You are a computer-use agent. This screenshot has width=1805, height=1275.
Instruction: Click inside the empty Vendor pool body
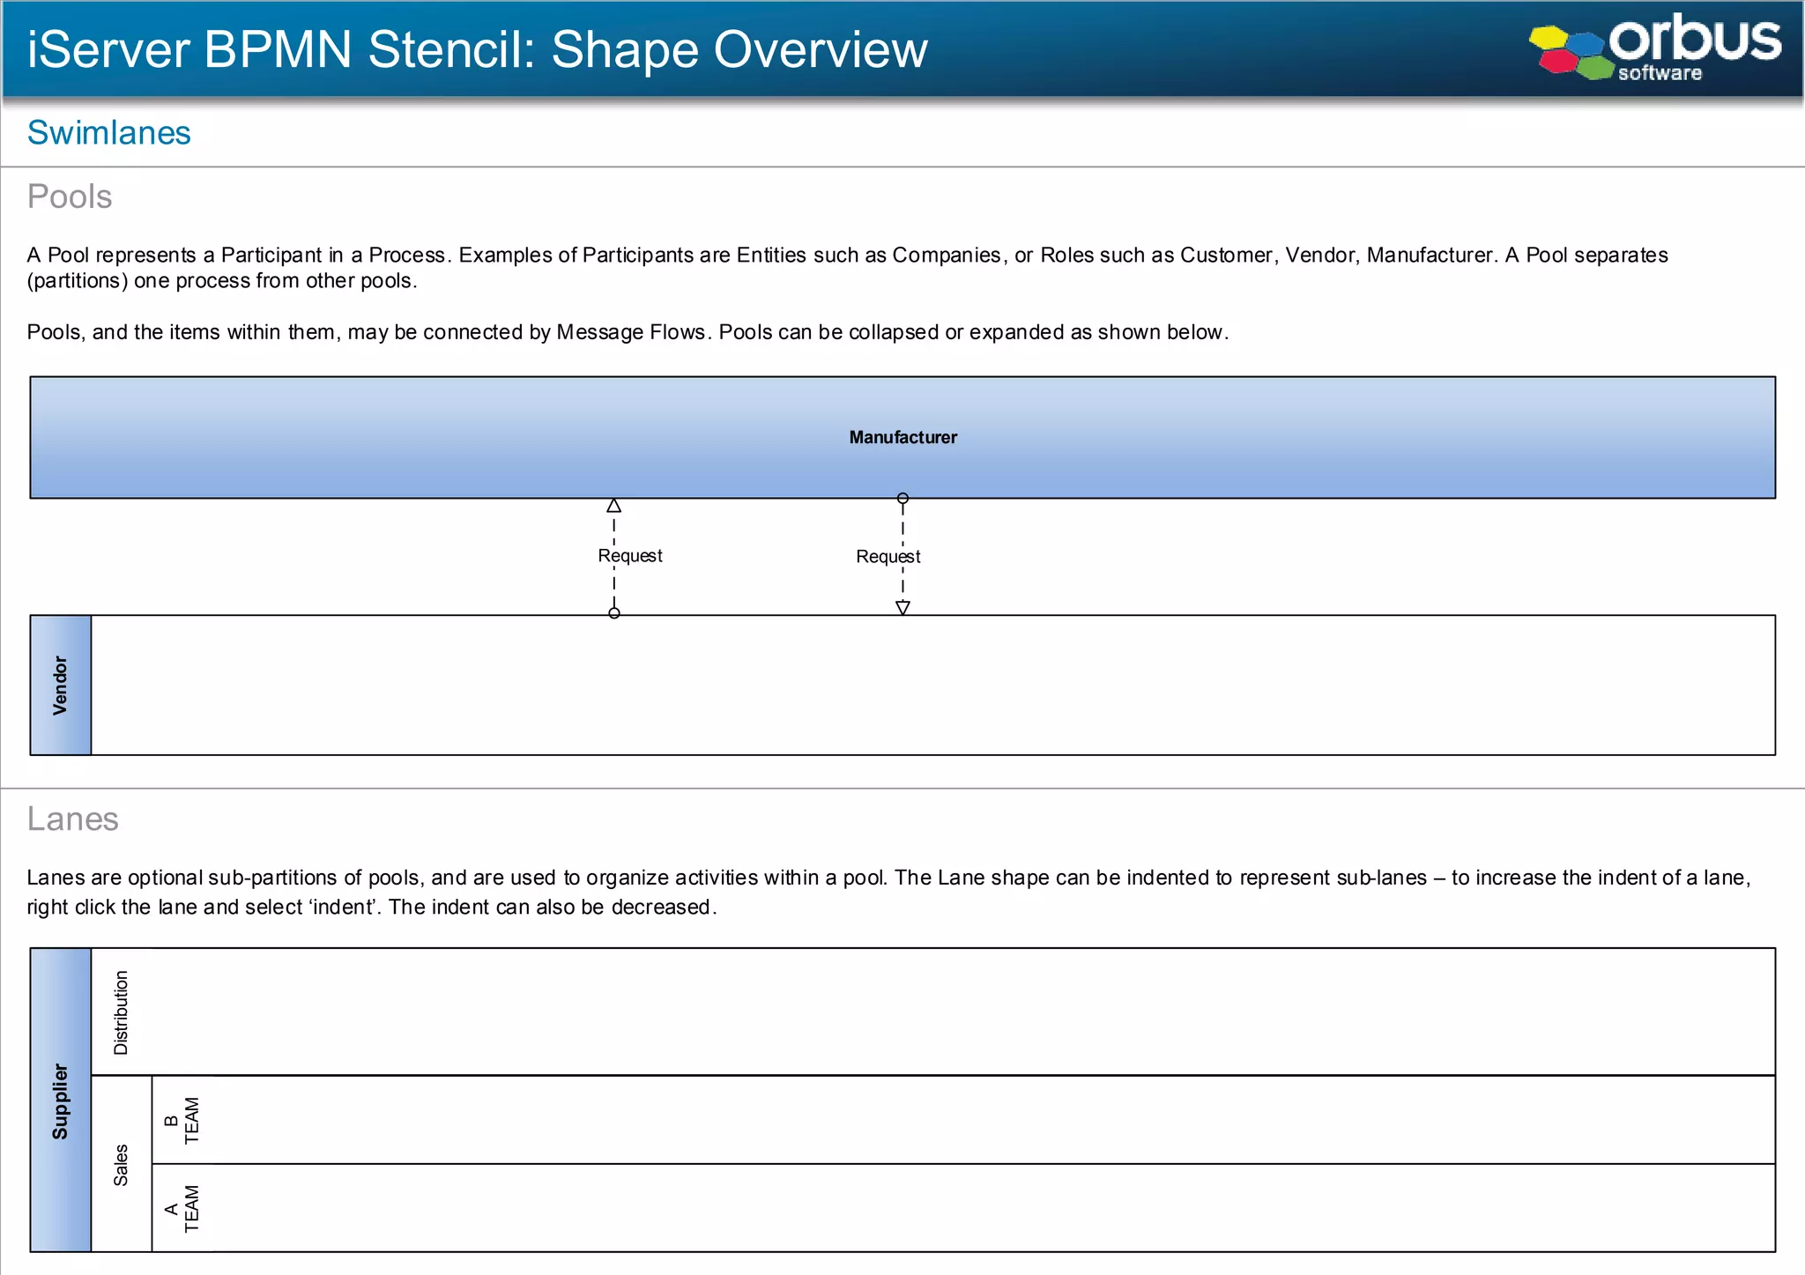tap(932, 685)
